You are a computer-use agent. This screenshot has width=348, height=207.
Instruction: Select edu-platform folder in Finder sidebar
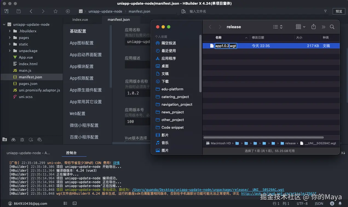click(172, 89)
